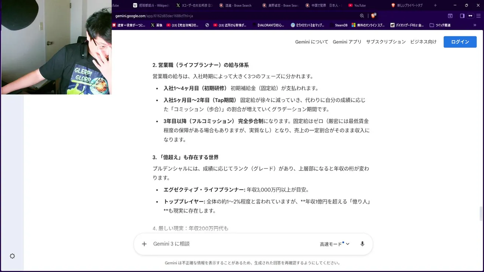Open the X 画像 bookmark
The image size is (484, 272).
tap(157, 25)
